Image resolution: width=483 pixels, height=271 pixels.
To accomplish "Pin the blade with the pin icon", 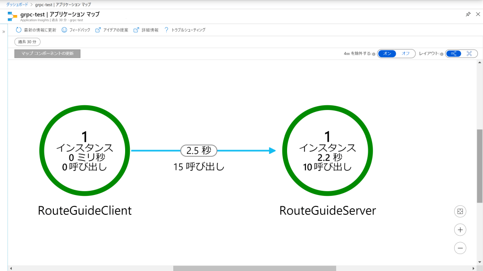I will (468, 14).
